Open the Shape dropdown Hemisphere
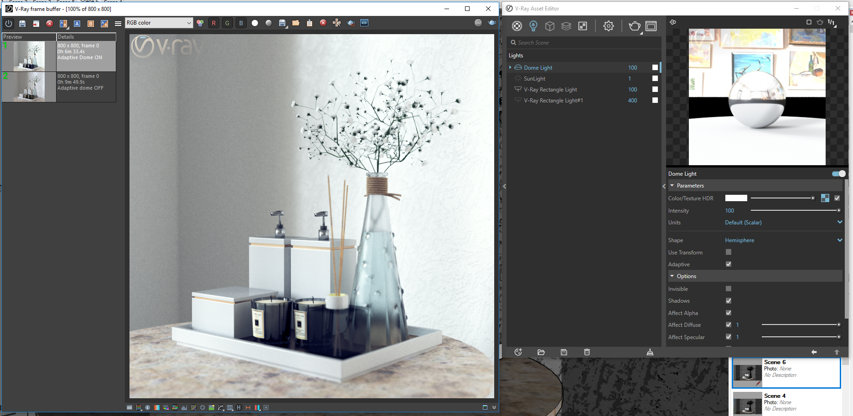Screen dimensions: 853x416 [784, 240]
